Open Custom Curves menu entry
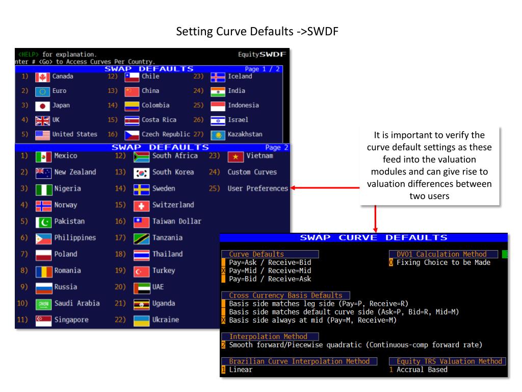The image size is (522, 392). point(252,173)
